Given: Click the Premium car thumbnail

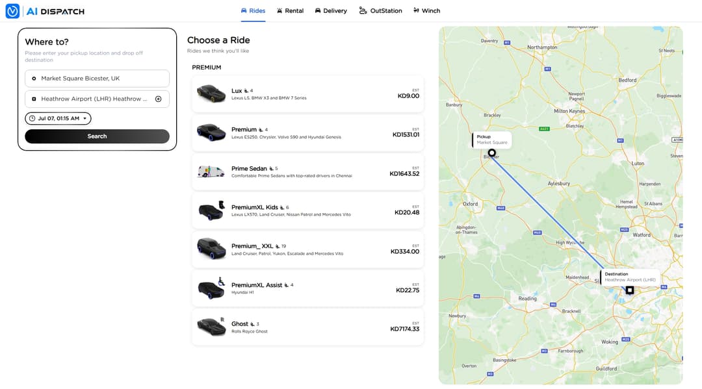Looking at the screenshot, I should [211, 132].
